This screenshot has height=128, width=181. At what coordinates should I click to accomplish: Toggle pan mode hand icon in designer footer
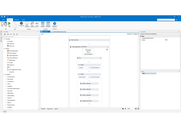click(x=123, y=109)
